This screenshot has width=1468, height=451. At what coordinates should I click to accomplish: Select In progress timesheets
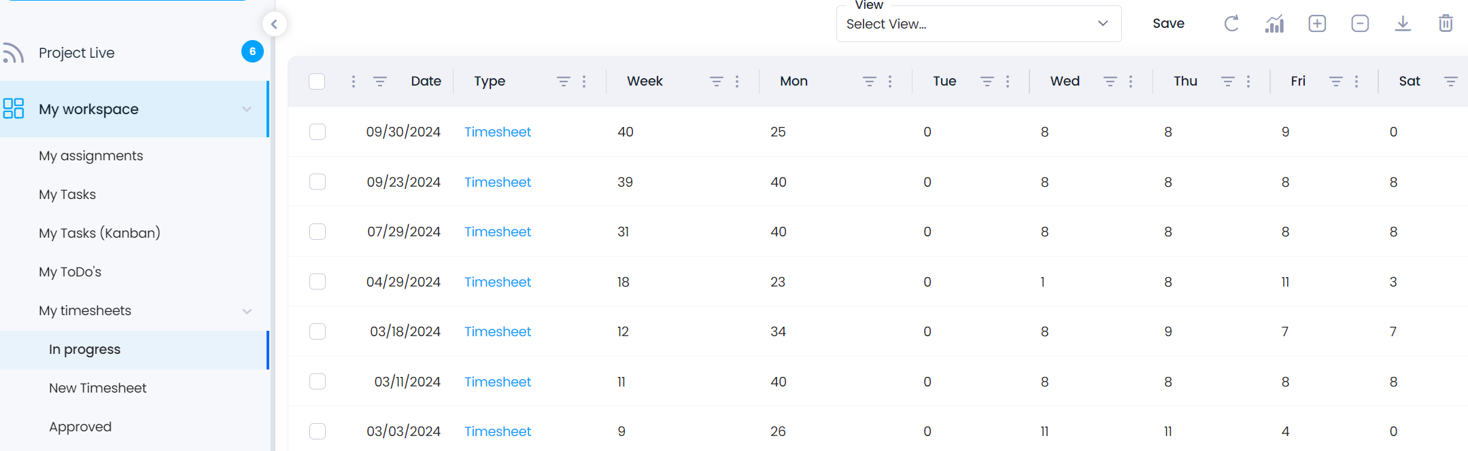(x=84, y=350)
